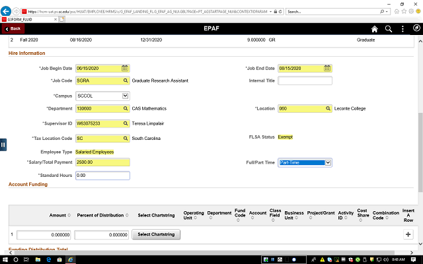The height and width of the screenshot is (264, 423).
Task: Sort by Percent of Distribution header
Action: coord(102,215)
